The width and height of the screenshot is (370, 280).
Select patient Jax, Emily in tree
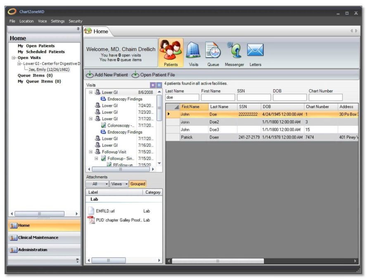pyautogui.click(x=49, y=70)
